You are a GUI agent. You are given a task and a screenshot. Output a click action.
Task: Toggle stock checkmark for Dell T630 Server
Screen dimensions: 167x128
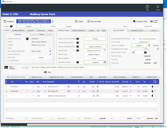[x=79, y=87]
